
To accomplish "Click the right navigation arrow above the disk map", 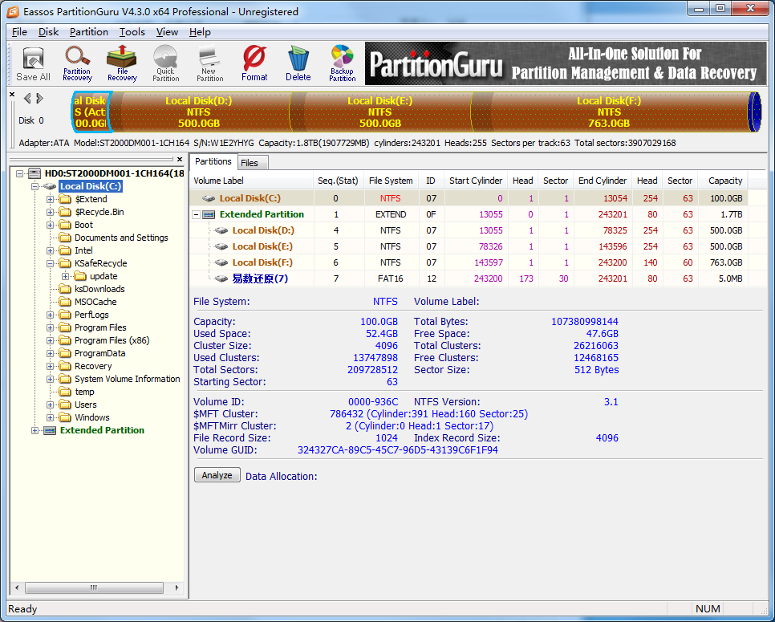I will click(39, 97).
